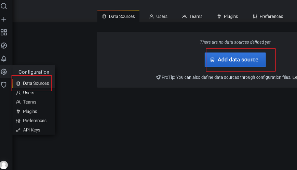Click the search magnifier icon in sidebar

[x=4, y=6]
